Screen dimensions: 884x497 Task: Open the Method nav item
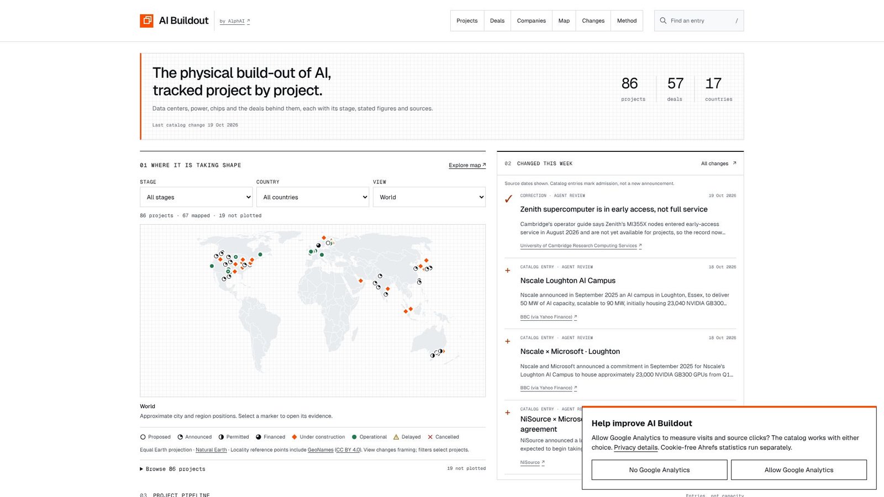point(627,21)
